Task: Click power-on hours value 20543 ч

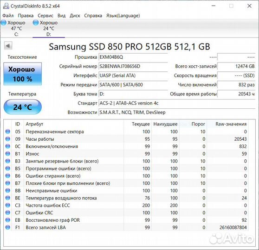Action: (x=236, y=94)
